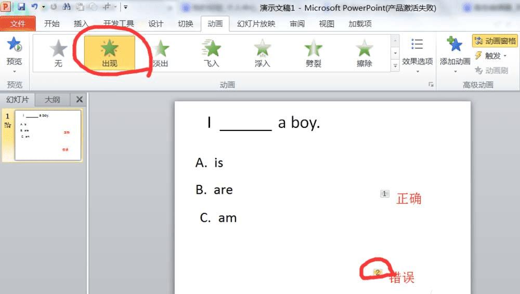Image resolution: width=520 pixels, height=294 pixels.
Task: Click the 添加动画 add animation button
Action: click(454, 55)
